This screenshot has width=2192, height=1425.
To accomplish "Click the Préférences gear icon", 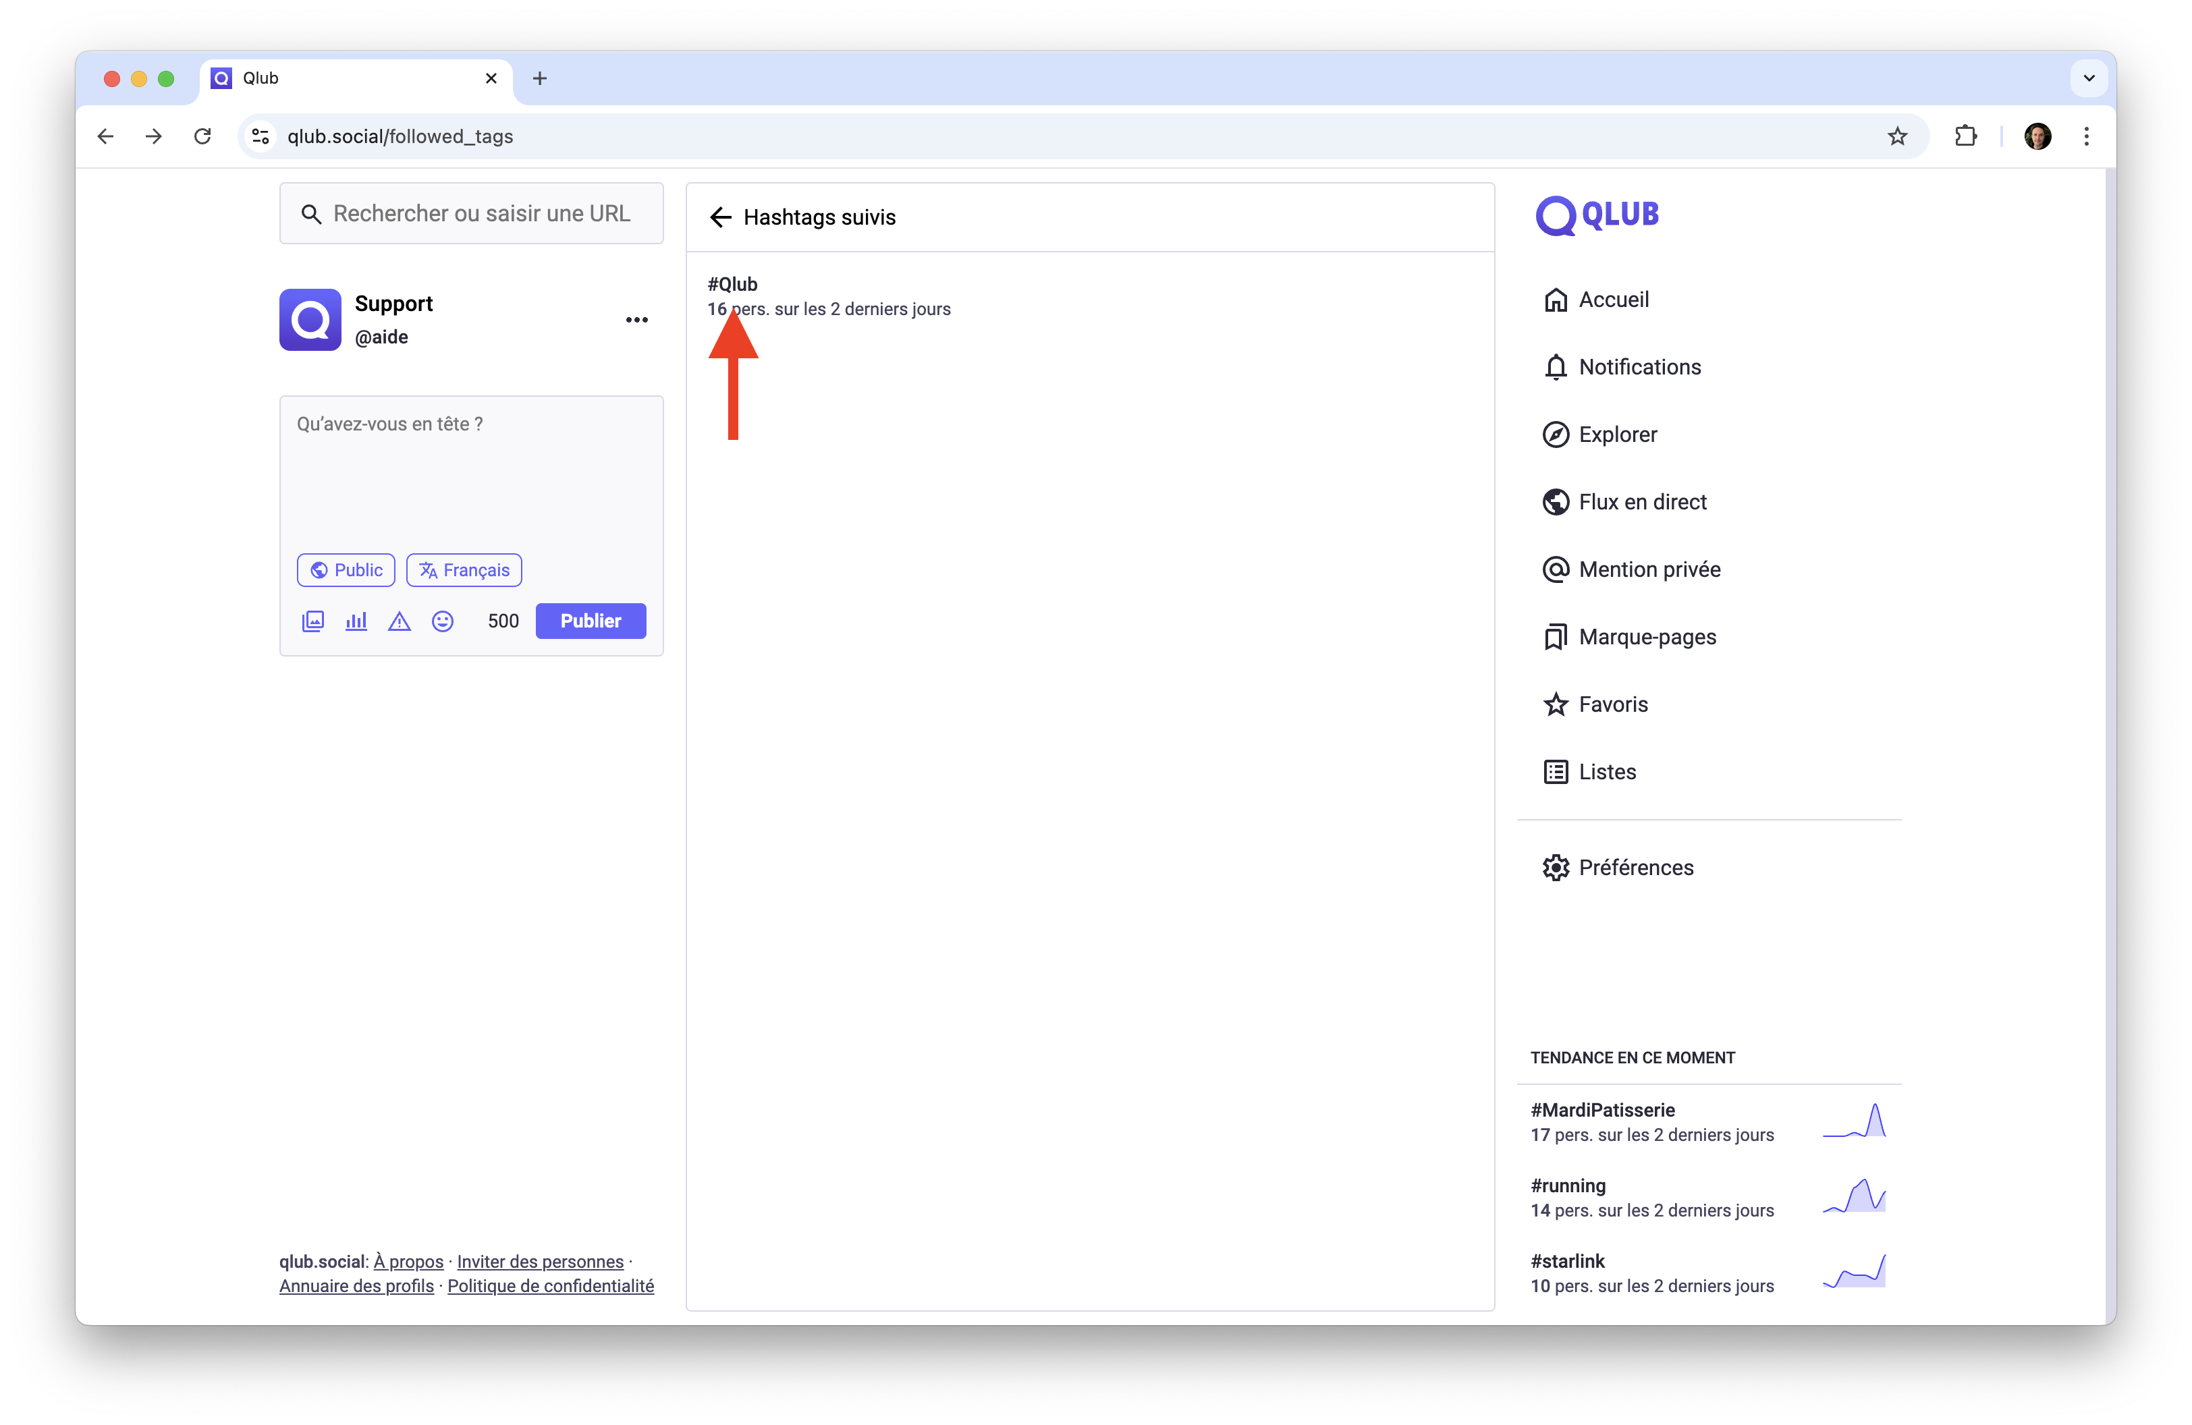I will (x=1556, y=867).
